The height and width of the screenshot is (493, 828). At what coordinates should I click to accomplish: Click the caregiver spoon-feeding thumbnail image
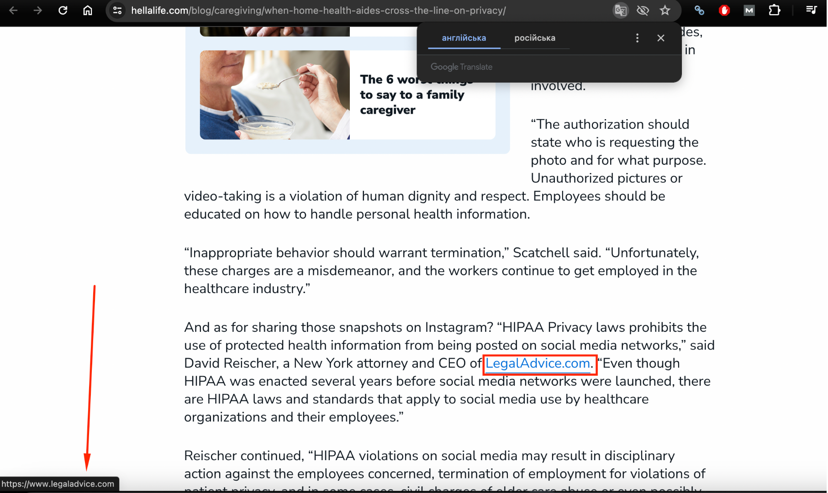(x=274, y=95)
